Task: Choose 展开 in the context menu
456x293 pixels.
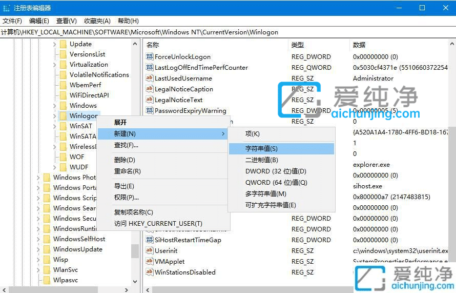Action: (x=163, y=122)
